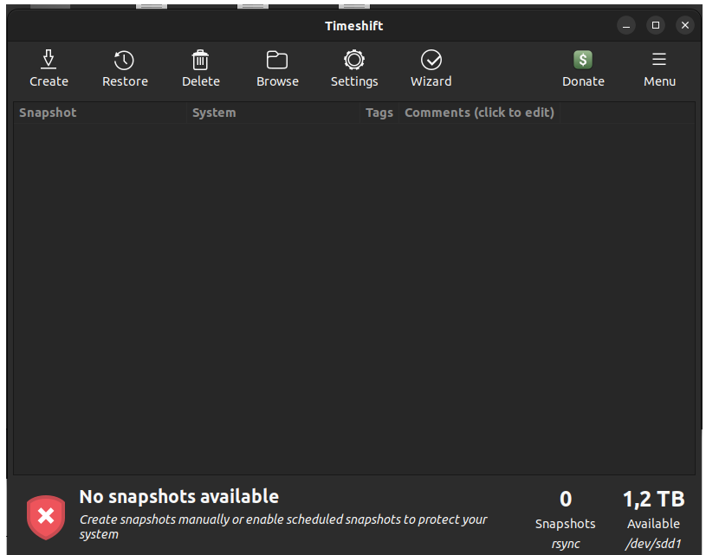Screen dimensions: 706x555
Task: Click the red shield status icon
Action: click(x=45, y=517)
